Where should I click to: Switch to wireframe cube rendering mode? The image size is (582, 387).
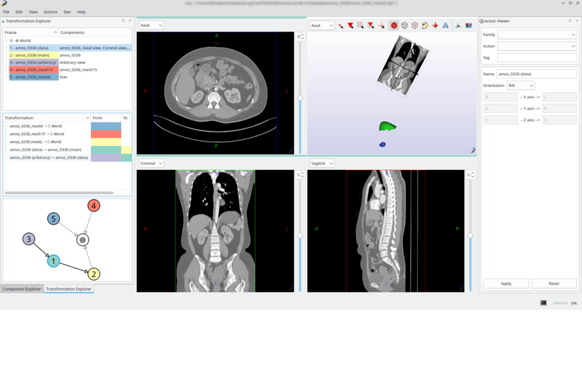(404, 25)
